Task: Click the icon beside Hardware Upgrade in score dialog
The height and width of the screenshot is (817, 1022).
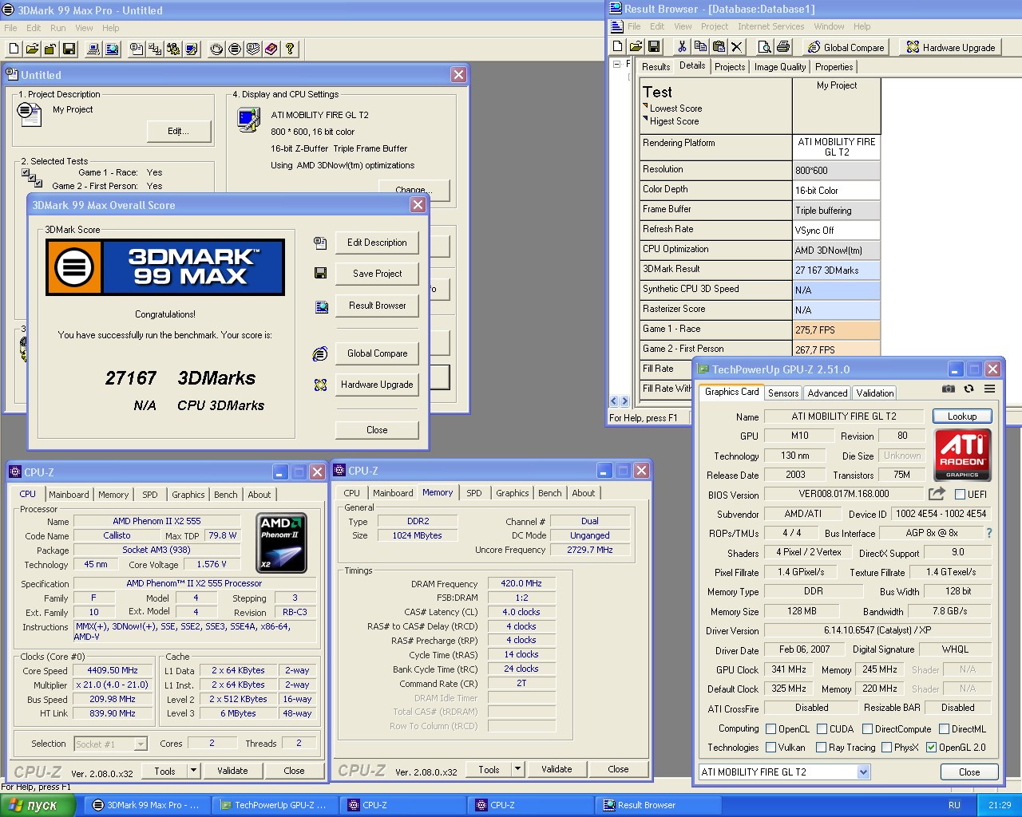Action: [320, 385]
